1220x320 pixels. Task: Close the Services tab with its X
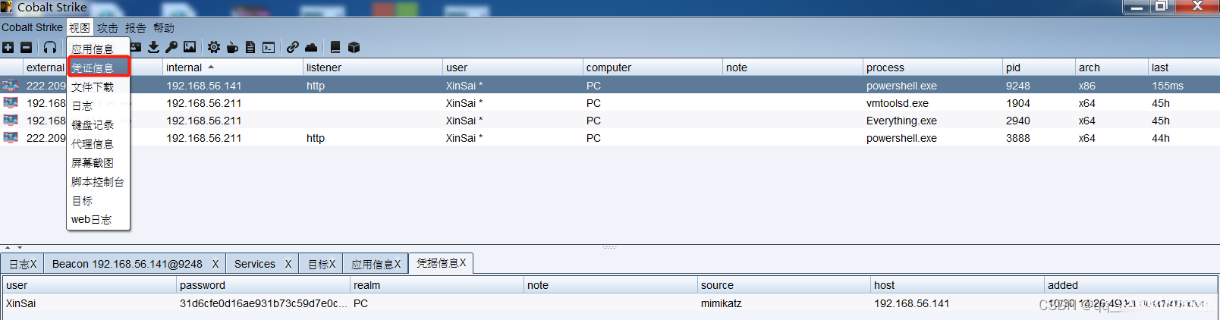(x=288, y=264)
